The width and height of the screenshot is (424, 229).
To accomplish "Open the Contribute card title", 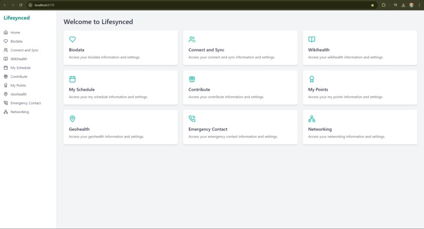I will (199, 89).
